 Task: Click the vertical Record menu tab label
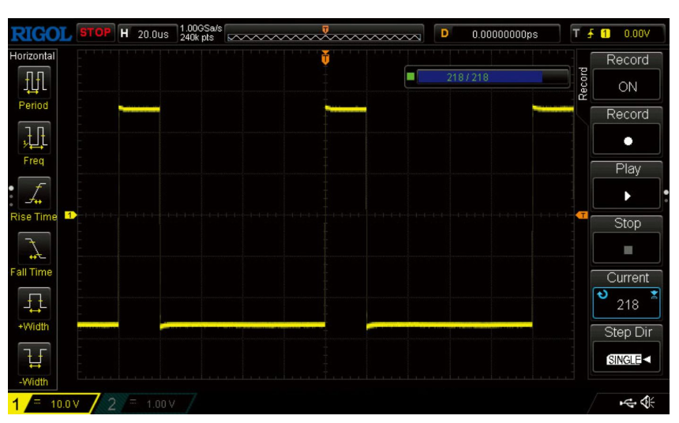coord(583,84)
